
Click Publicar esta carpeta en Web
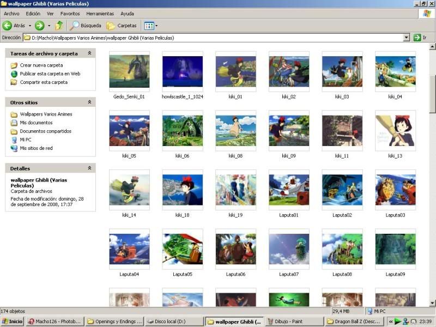(50, 74)
